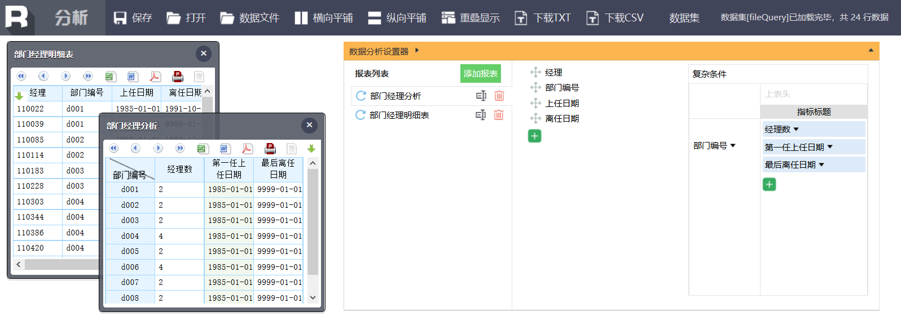This screenshot has width=901, height=321.
Task: Click the 添加报表 button
Action: tap(480, 74)
